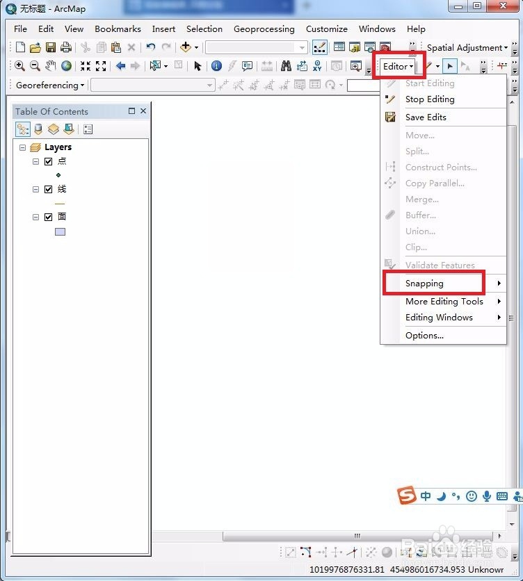Screen dimensions: 523x581
Task: Open the Selection menu
Action: click(204, 29)
